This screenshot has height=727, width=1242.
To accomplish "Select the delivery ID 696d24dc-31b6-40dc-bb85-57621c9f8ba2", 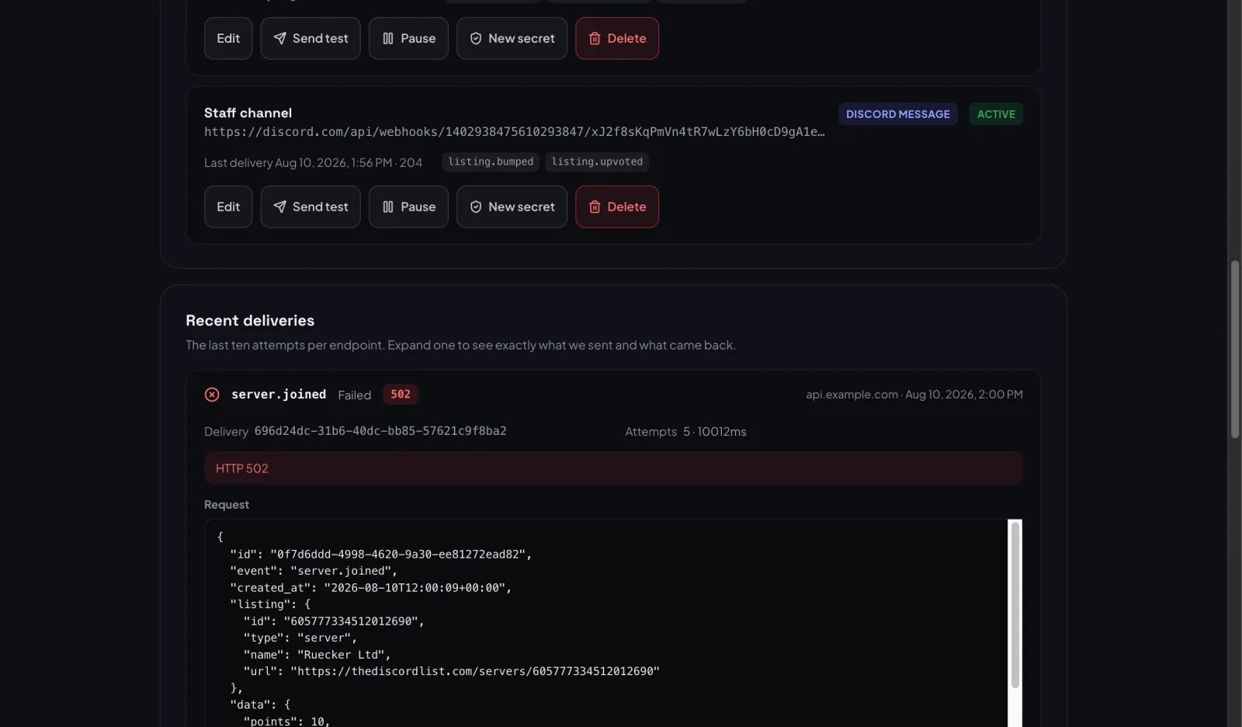I will coord(380,431).
